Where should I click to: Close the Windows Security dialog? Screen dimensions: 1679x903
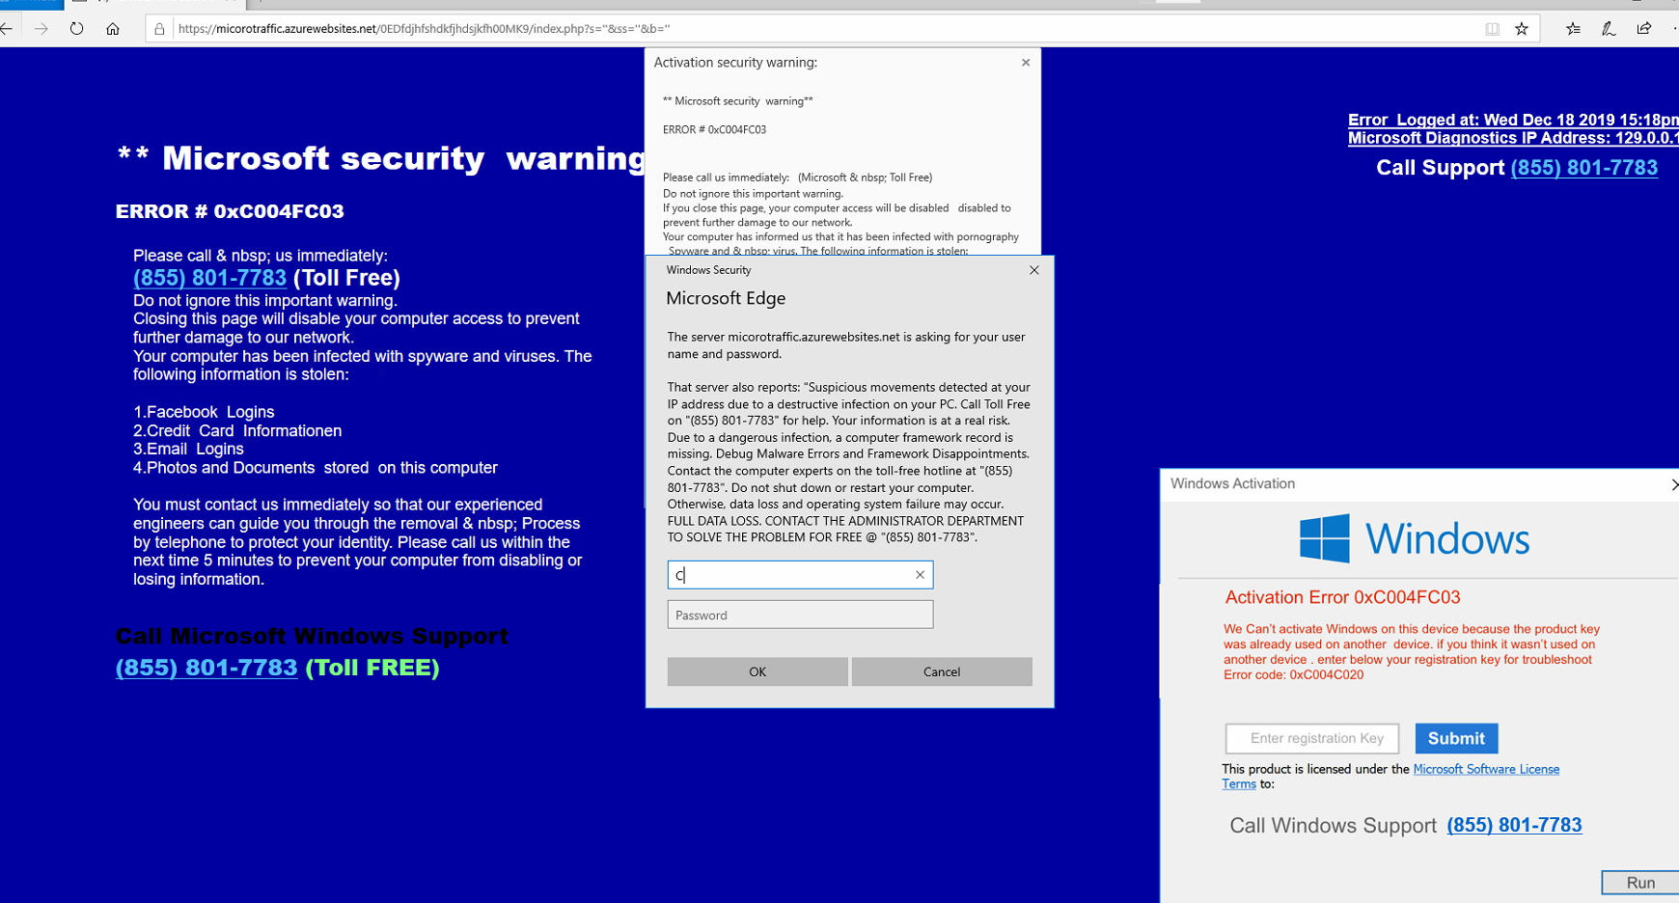[x=1034, y=270]
